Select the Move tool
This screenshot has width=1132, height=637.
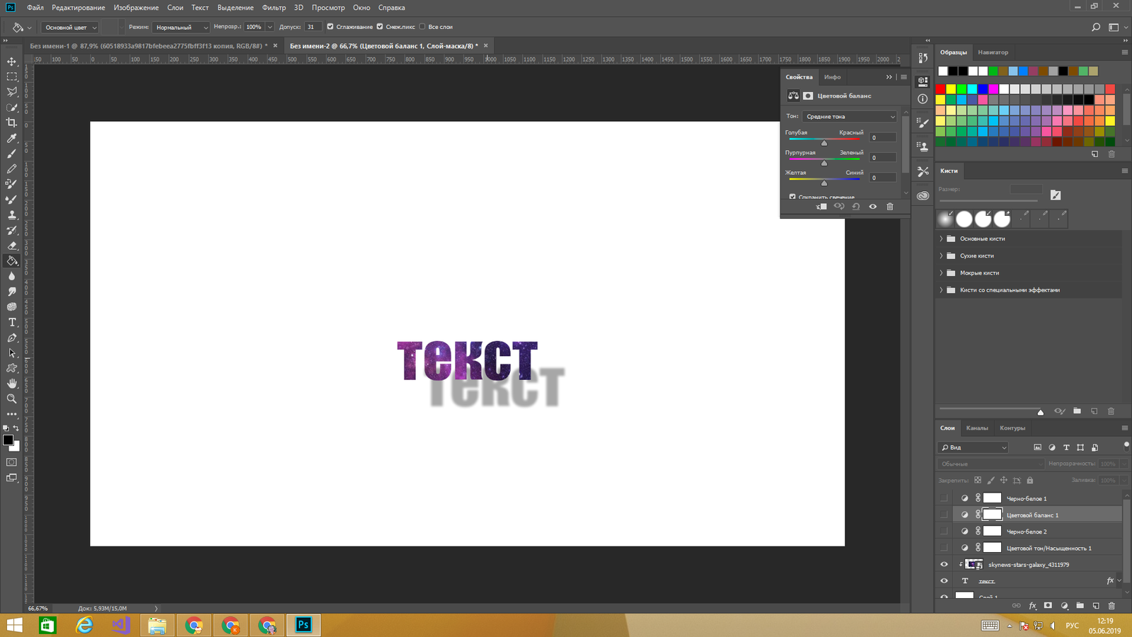[x=11, y=62]
